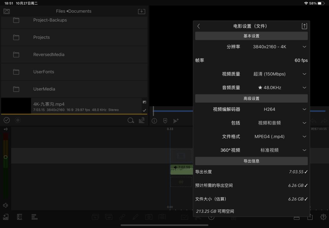
Task: Open the app settings gear icon
Action: [x=323, y=217]
